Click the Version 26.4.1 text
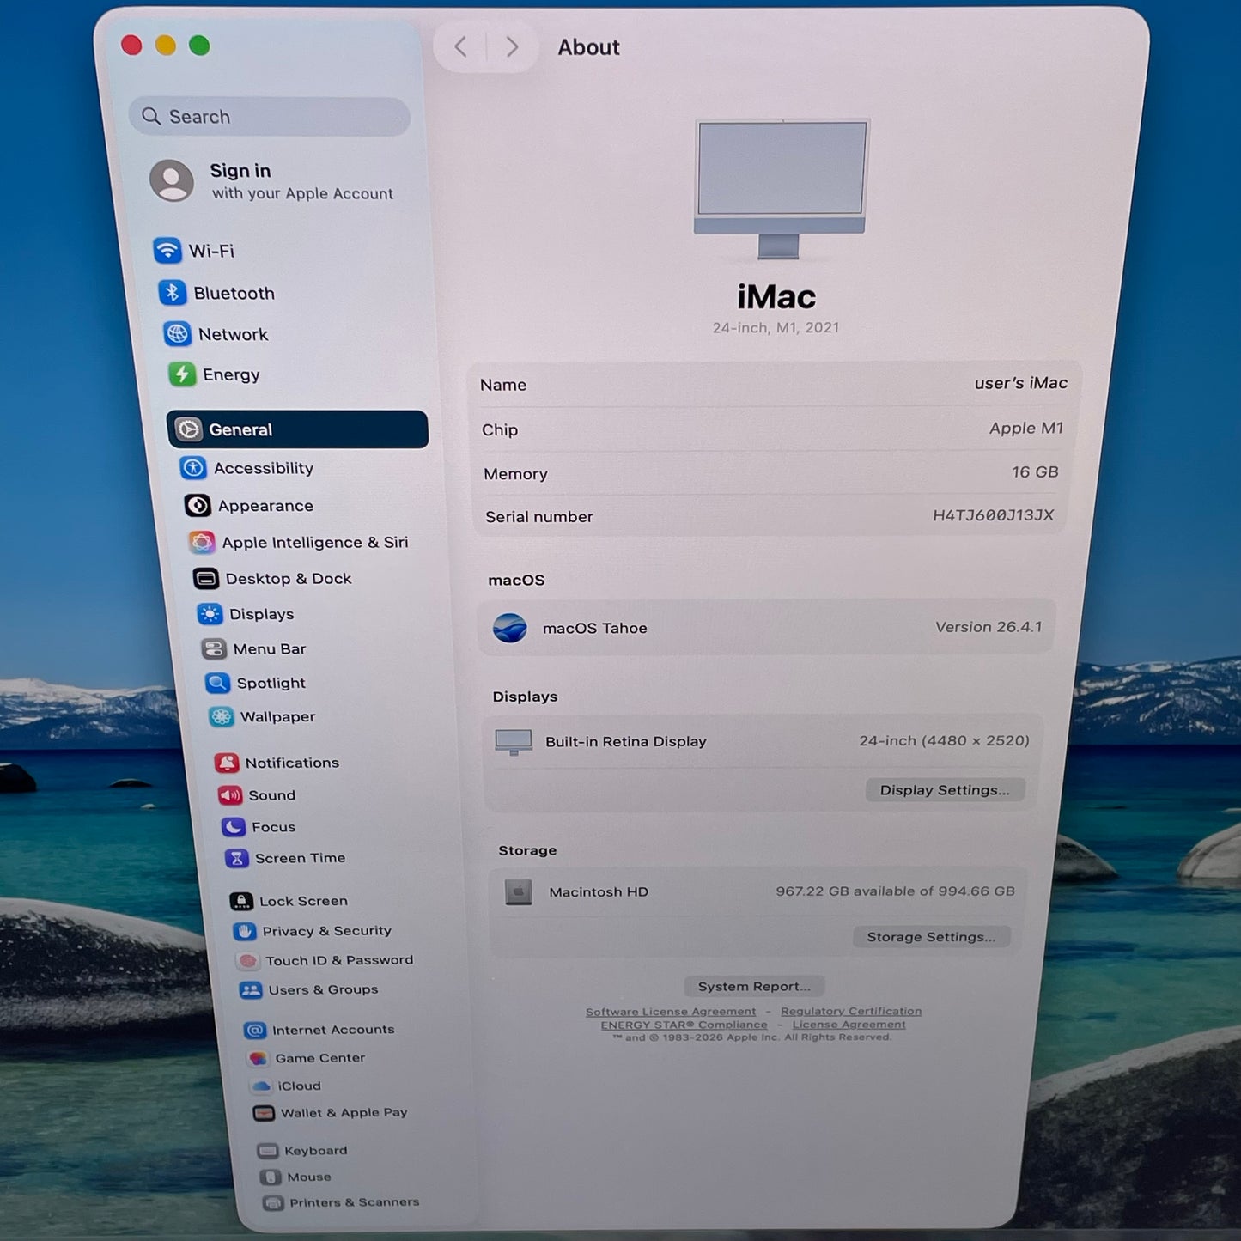The width and height of the screenshot is (1241, 1241). pos(989,627)
